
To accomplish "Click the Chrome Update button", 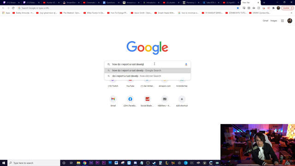I will 287,8.
